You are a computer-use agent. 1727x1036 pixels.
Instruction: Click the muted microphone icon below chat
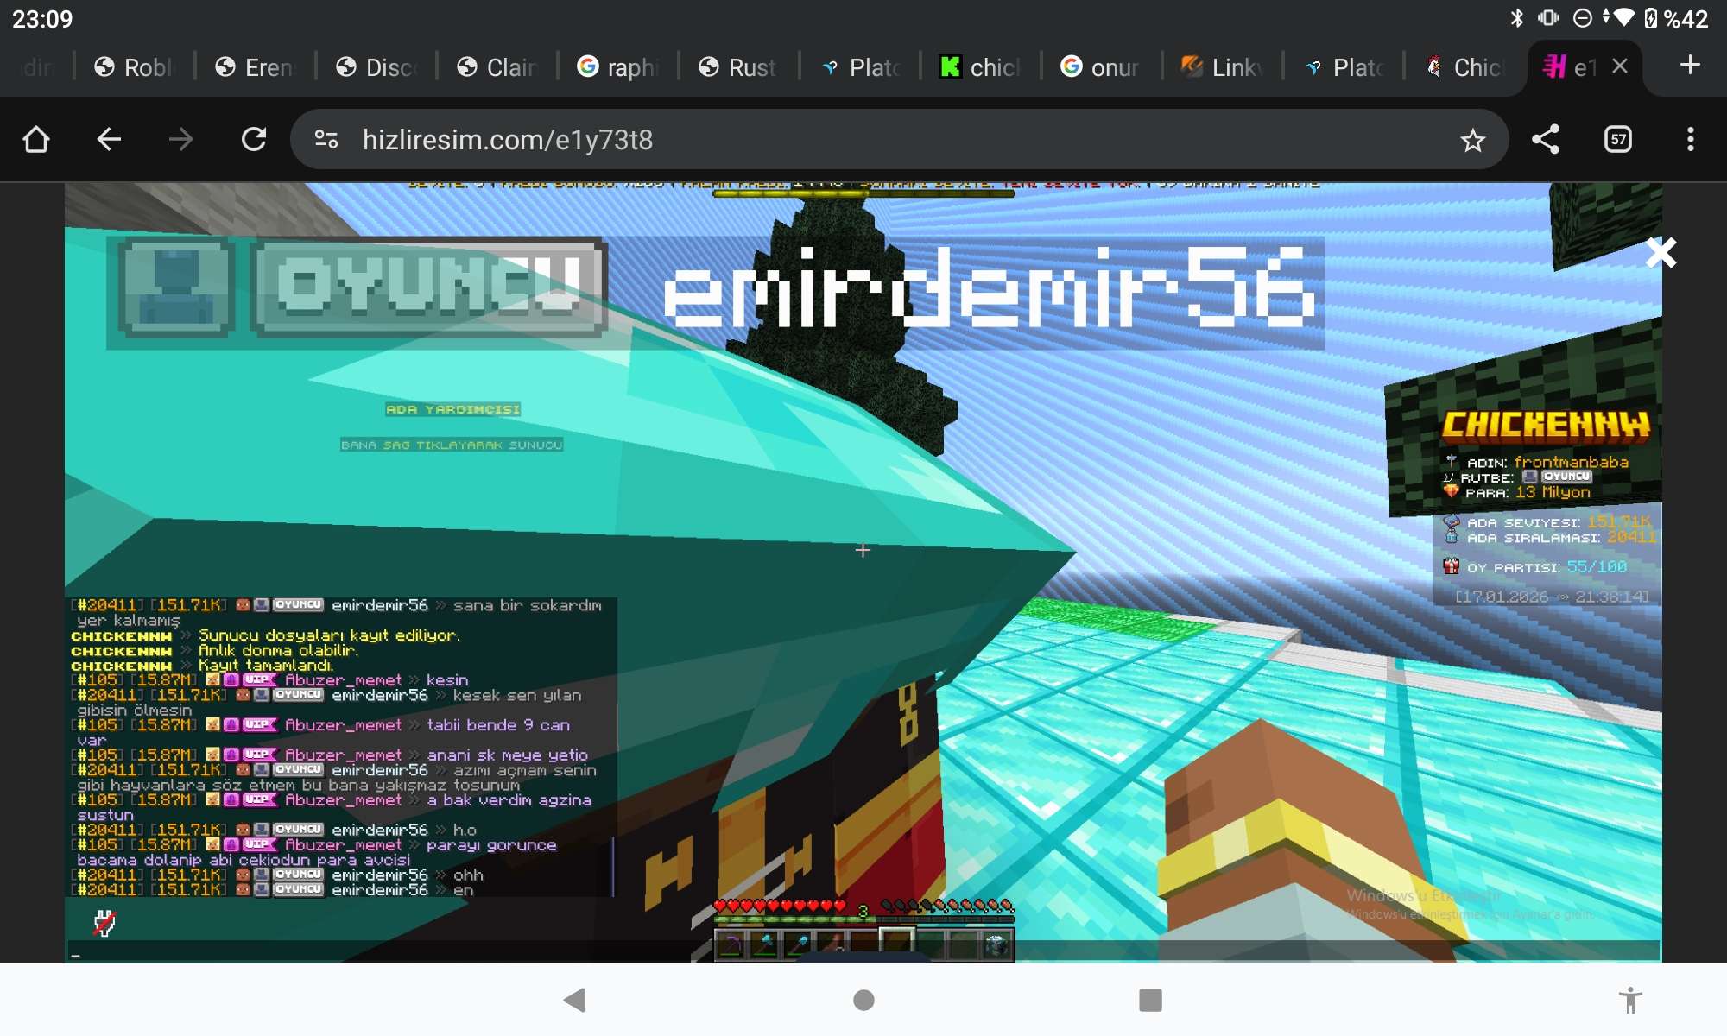click(x=104, y=923)
